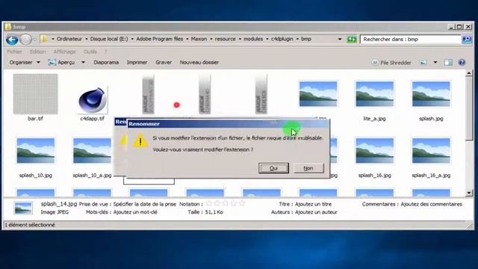
Task: Click the scrollbar down arrow
Action: click(x=469, y=193)
